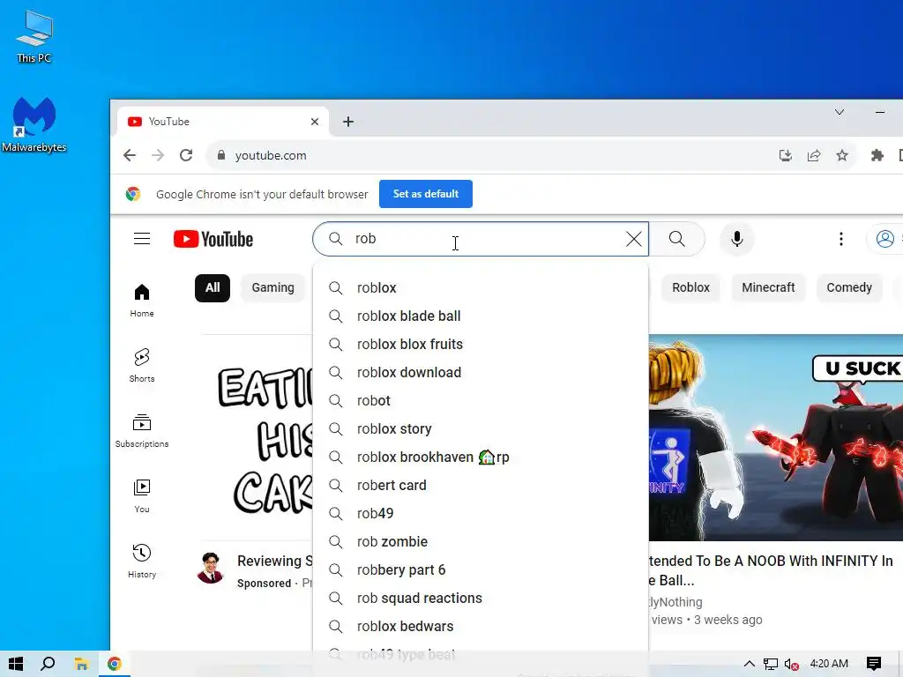Open the sponsored cake video thumbnail
Screen dimensions: 903x677
point(257,437)
